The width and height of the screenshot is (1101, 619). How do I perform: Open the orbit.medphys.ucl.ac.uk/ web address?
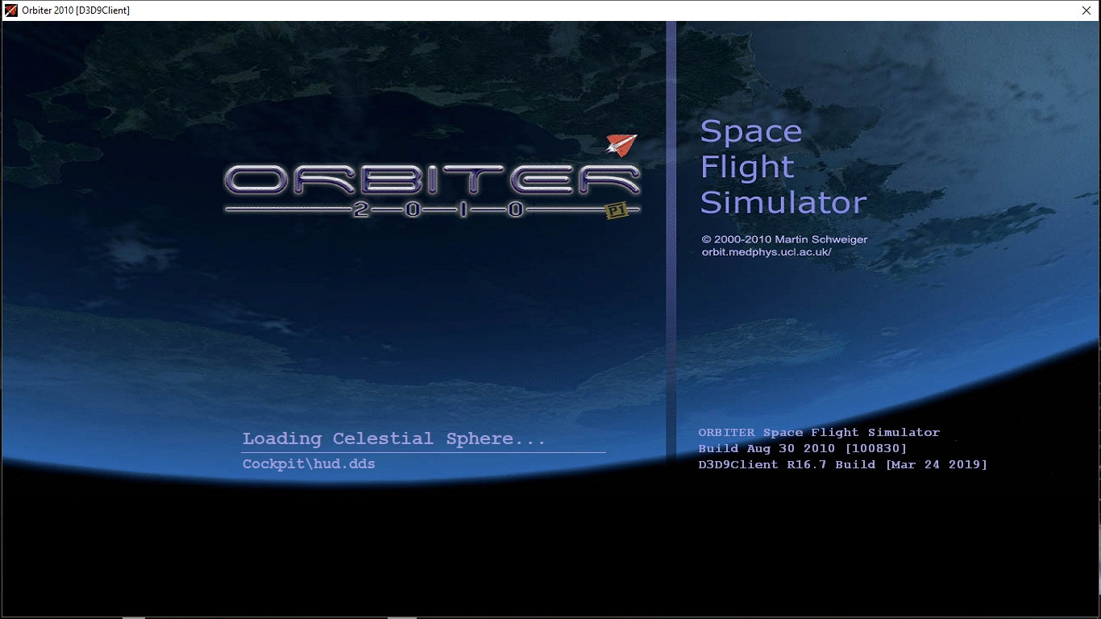tap(766, 251)
